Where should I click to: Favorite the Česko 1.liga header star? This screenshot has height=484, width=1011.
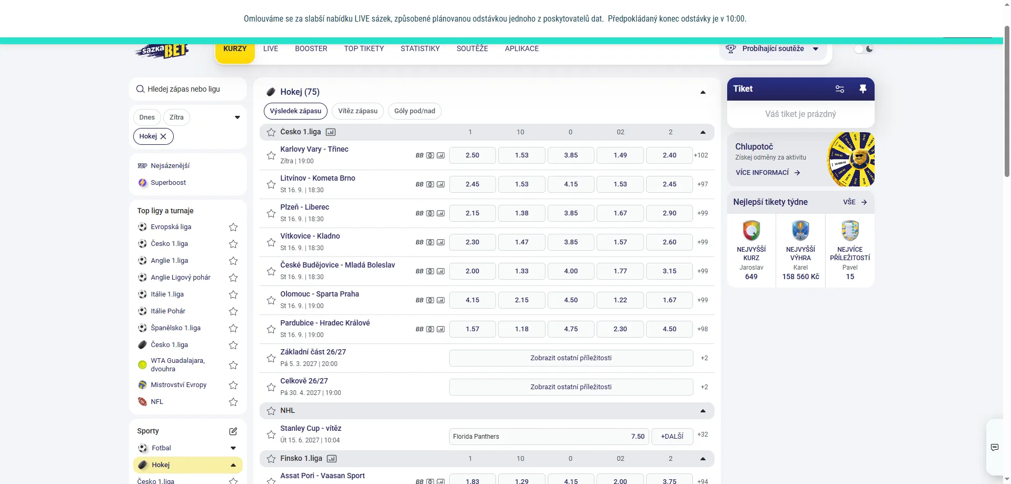tap(271, 132)
